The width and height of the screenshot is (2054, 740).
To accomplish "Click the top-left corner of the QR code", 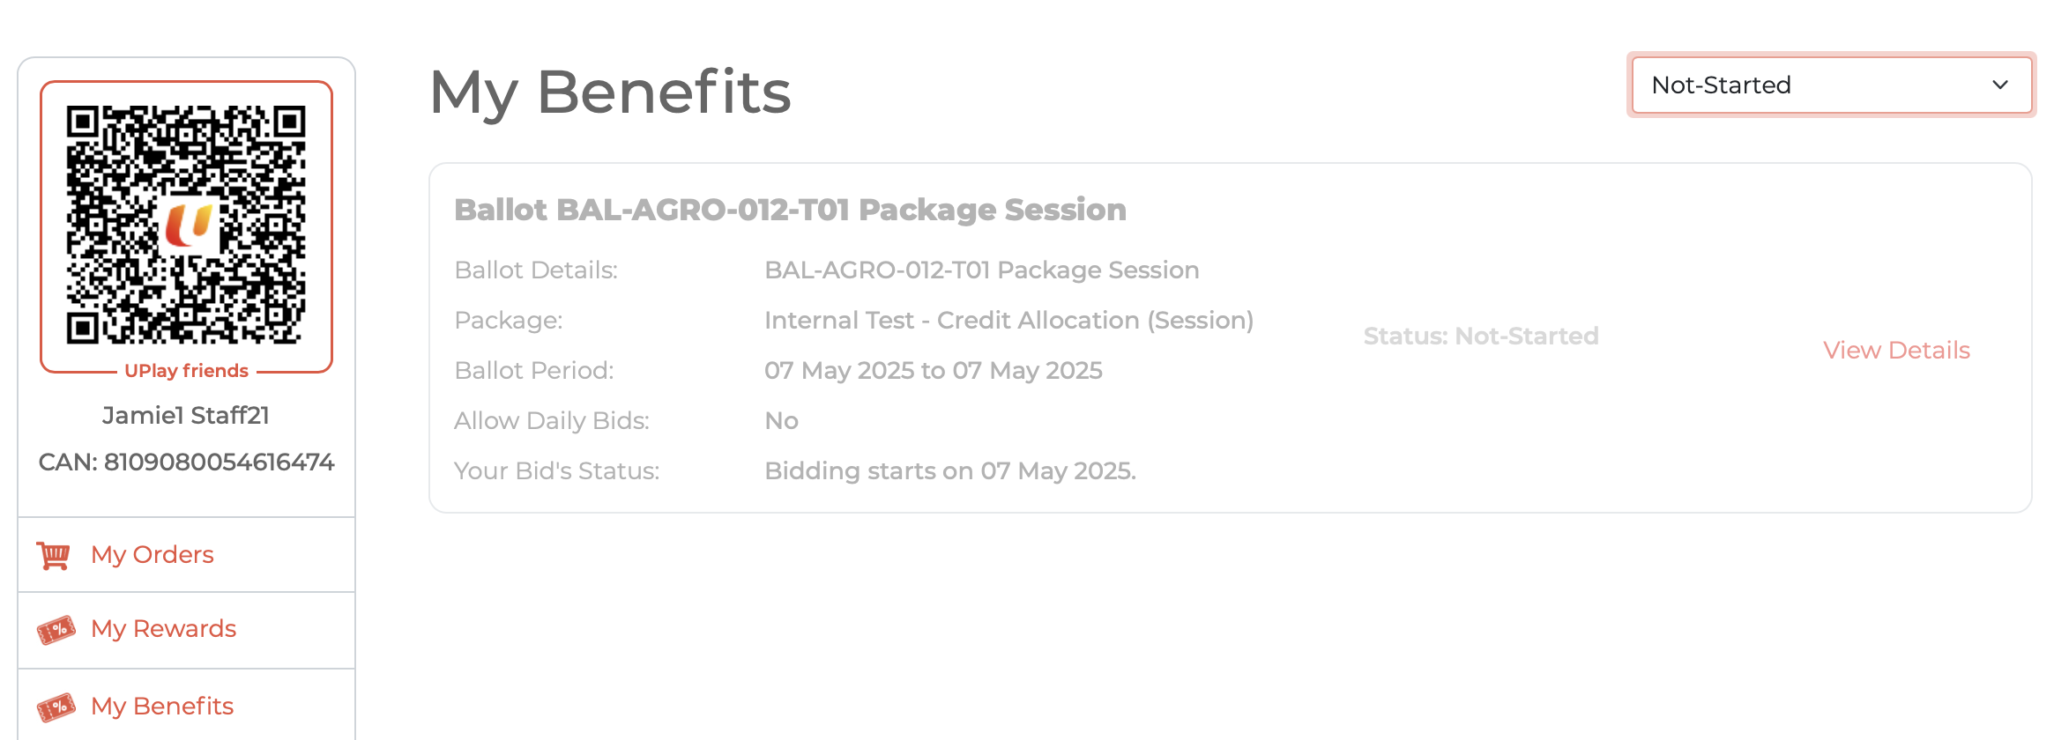I will tap(82, 122).
